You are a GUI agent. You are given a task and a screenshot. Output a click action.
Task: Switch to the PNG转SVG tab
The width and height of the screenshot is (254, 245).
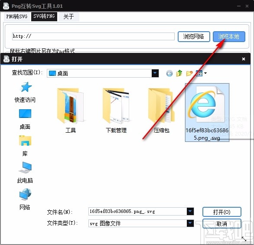[17, 16]
